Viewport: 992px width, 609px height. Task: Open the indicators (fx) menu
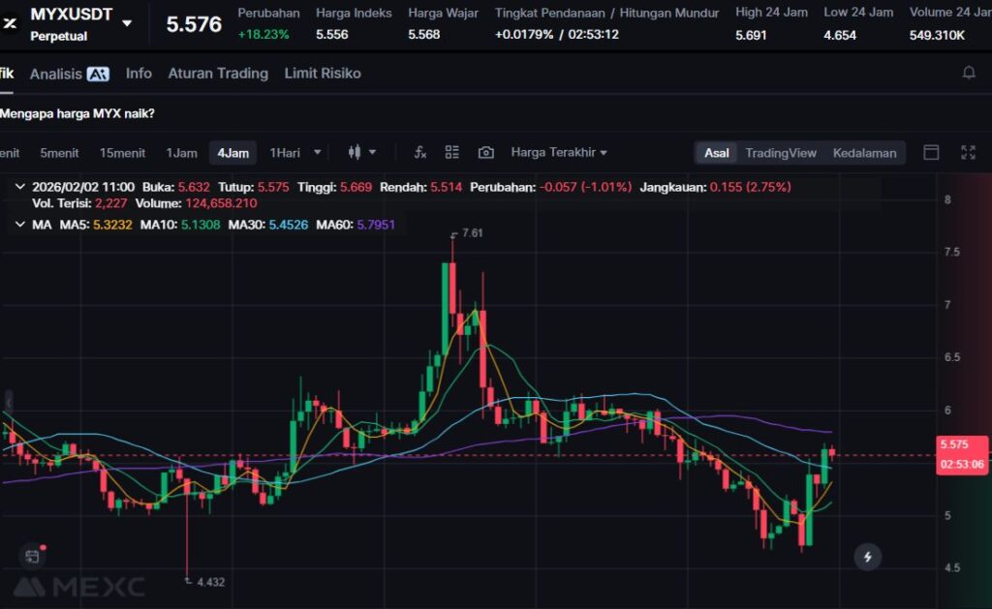click(x=419, y=153)
